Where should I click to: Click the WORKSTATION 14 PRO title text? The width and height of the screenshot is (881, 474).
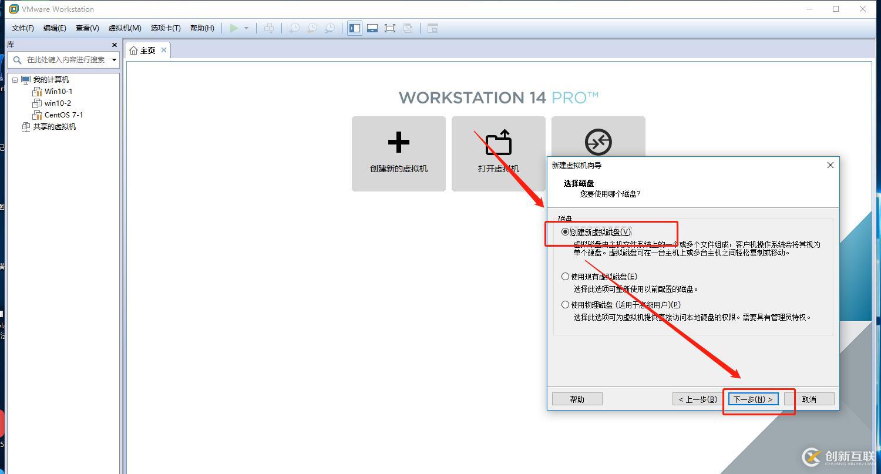click(x=499, y=98)
